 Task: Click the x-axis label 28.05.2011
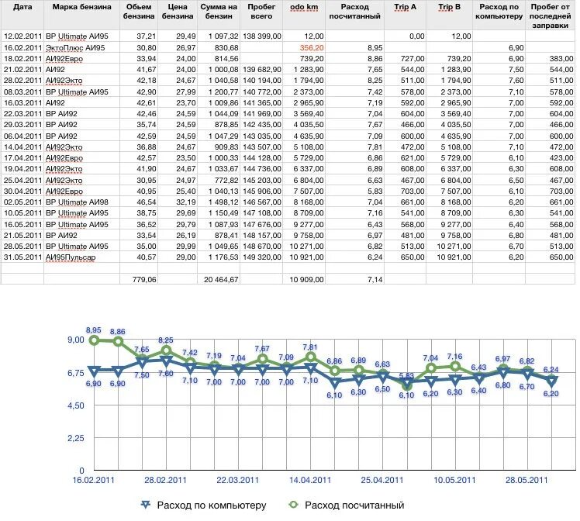(526, 481)
